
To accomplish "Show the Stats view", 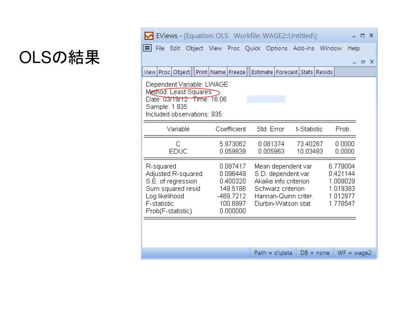I will pos(307,72).
